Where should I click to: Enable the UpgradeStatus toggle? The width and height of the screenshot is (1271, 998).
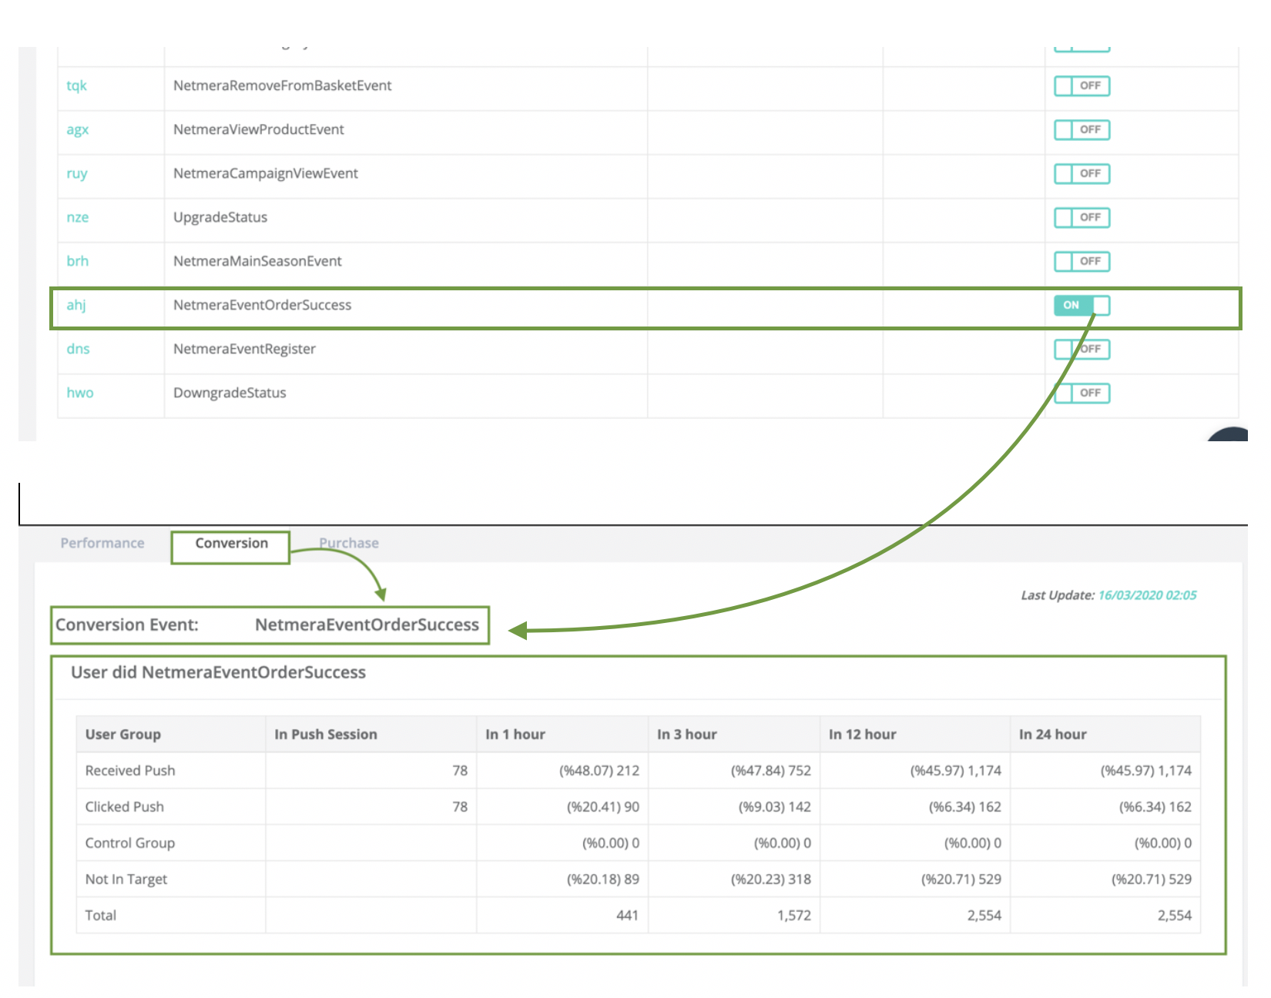tap(1082, 217)
